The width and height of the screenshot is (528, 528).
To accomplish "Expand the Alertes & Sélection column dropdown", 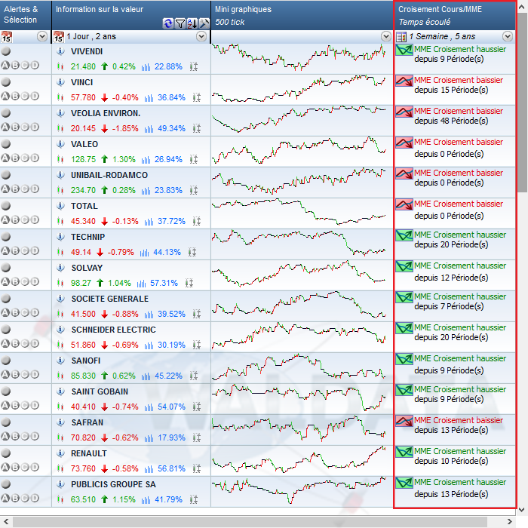I will (41, 36).
